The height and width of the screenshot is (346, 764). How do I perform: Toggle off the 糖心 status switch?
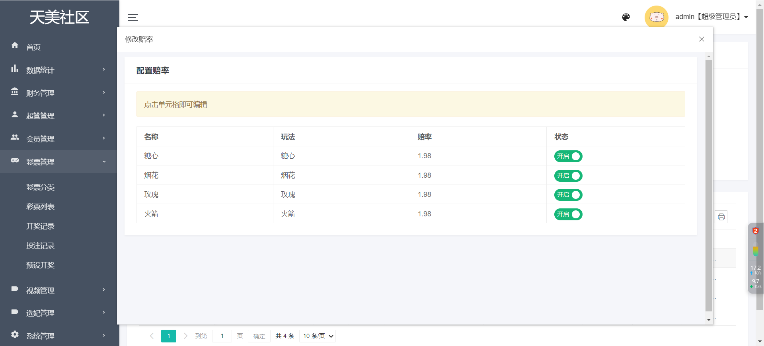coord(568,156)
